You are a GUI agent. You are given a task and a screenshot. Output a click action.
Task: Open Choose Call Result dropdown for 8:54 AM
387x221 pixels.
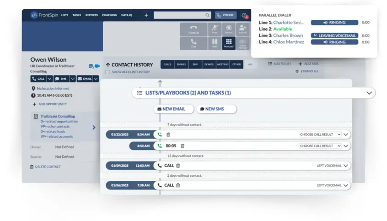click(x=320, y=134)
